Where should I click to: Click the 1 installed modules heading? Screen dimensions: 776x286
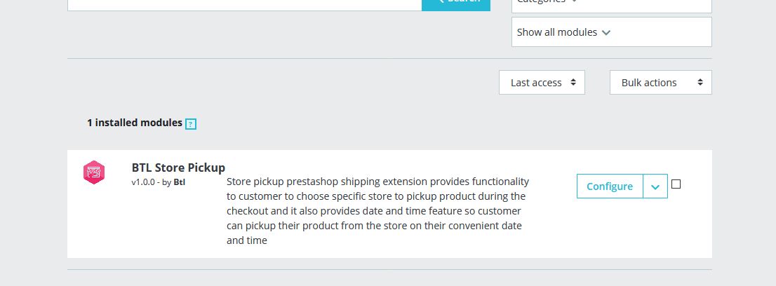point(135,123)
